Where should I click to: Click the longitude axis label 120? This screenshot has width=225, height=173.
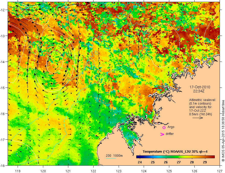(43, 171)
